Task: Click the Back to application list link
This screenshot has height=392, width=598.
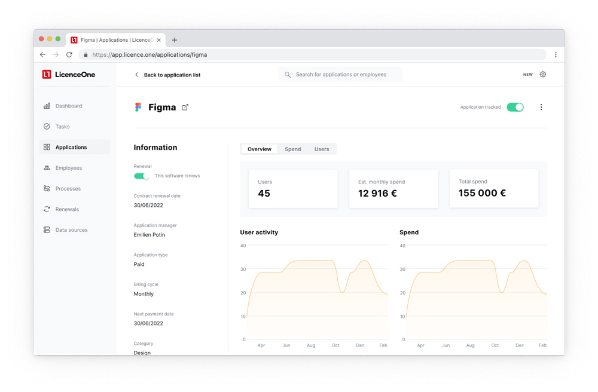Action: click(172, 75)
